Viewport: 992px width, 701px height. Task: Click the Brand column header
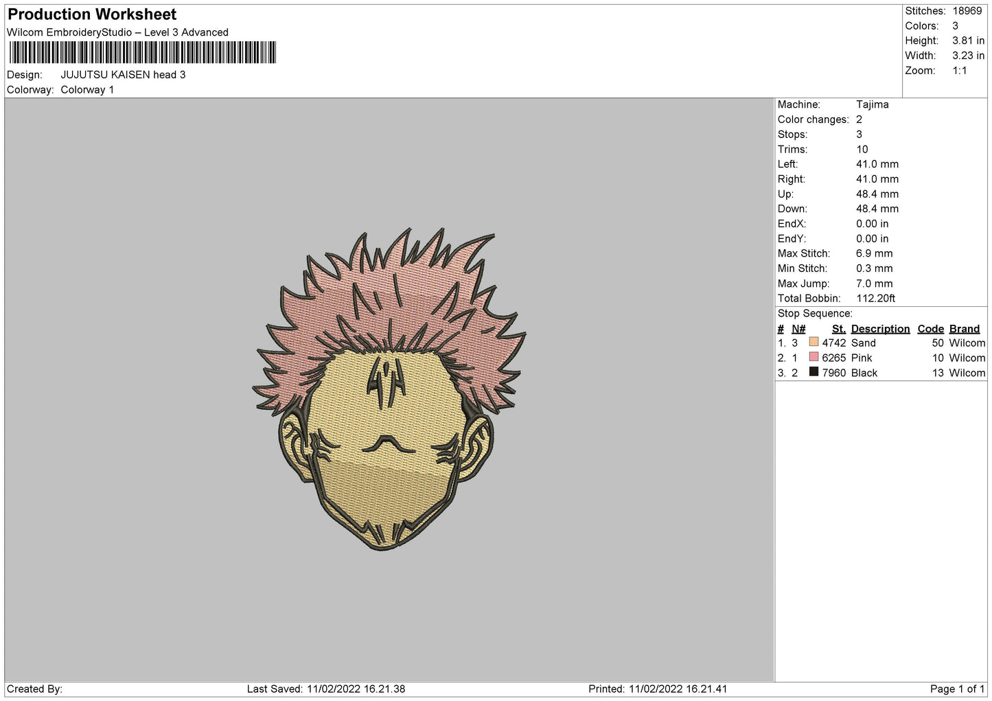[x=965, y=328]
